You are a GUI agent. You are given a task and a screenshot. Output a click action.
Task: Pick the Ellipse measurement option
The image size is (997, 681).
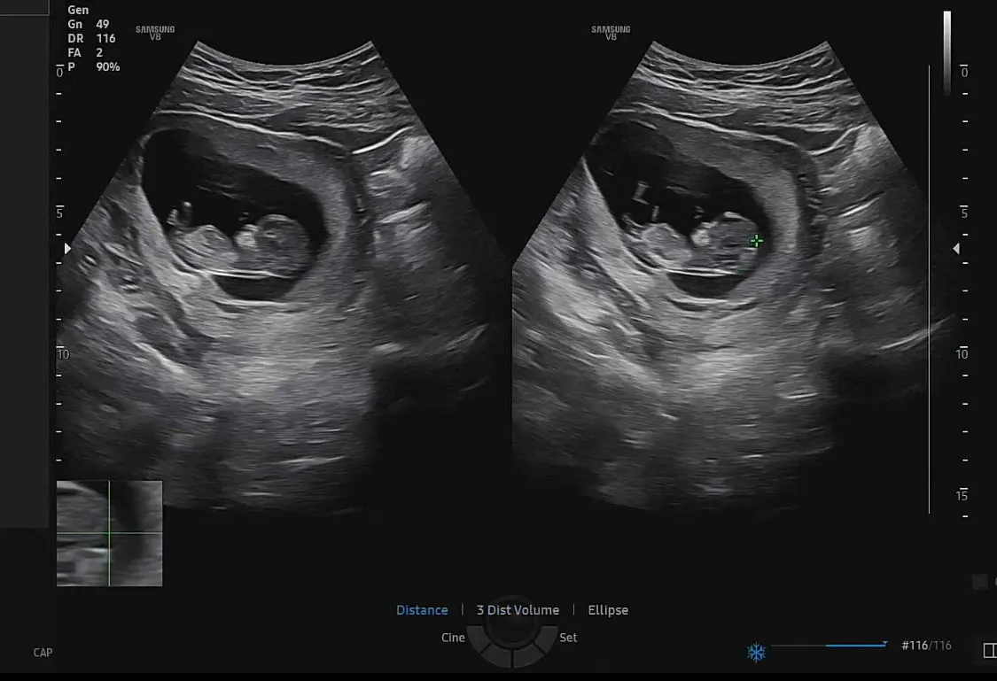pos(608,610)
